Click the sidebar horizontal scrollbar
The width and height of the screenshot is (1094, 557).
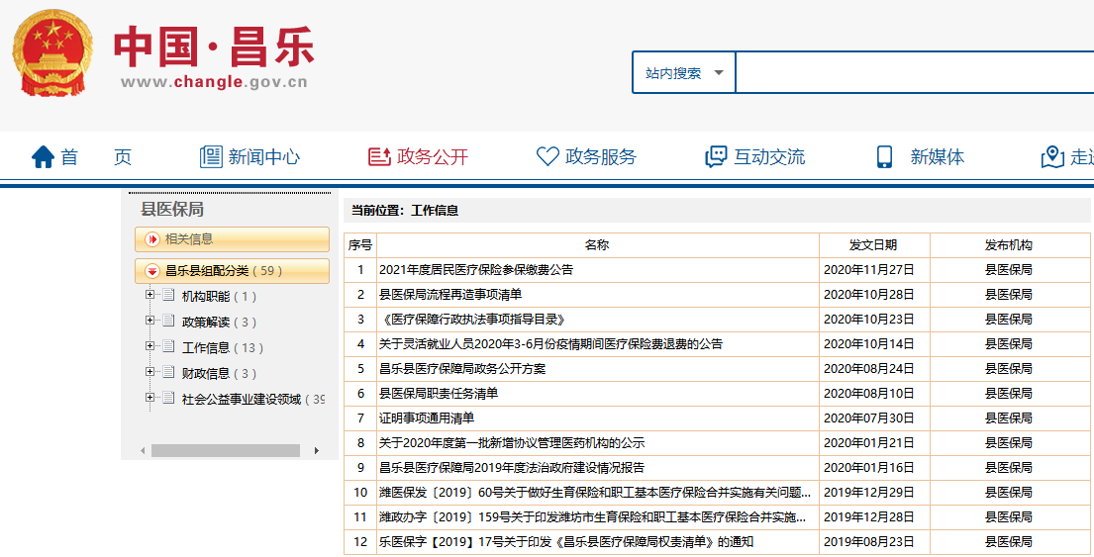(226, 450)
